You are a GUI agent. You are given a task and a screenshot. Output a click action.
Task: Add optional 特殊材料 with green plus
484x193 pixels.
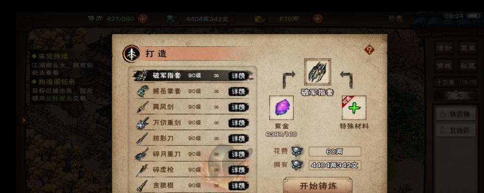click(354, 108)
